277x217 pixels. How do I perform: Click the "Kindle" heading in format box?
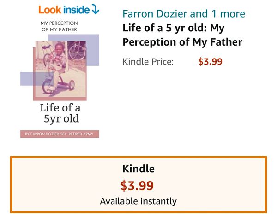[x=138, y=169]
